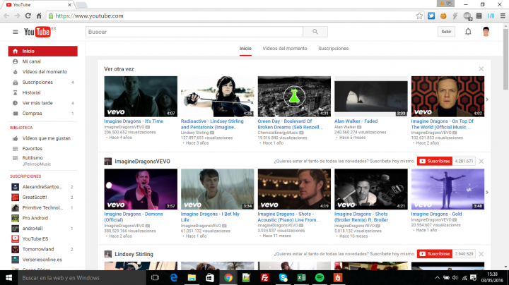The width and height of the screenshot is (509, 285).
Task: Open On Top Of The World title
Action: point(442,124)
